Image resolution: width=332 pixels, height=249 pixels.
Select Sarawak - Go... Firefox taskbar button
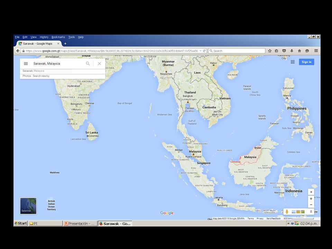(115, 223)
